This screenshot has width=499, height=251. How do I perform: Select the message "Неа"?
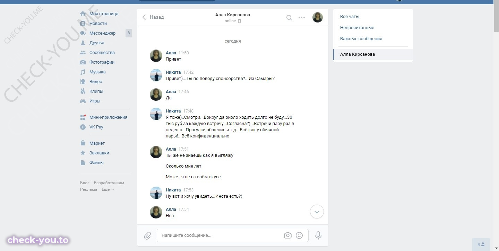(170, 216)
